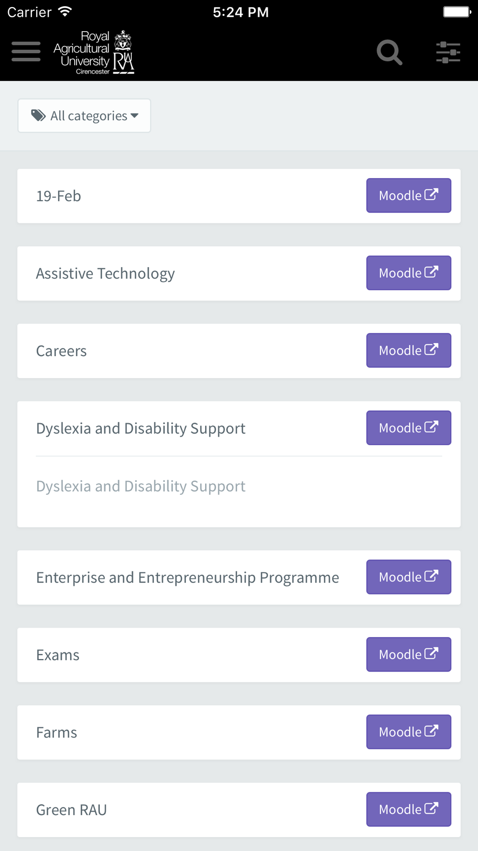478x851 pixels.
Task: Tap the Careers list entry
Action: click(x=62, y=351)
